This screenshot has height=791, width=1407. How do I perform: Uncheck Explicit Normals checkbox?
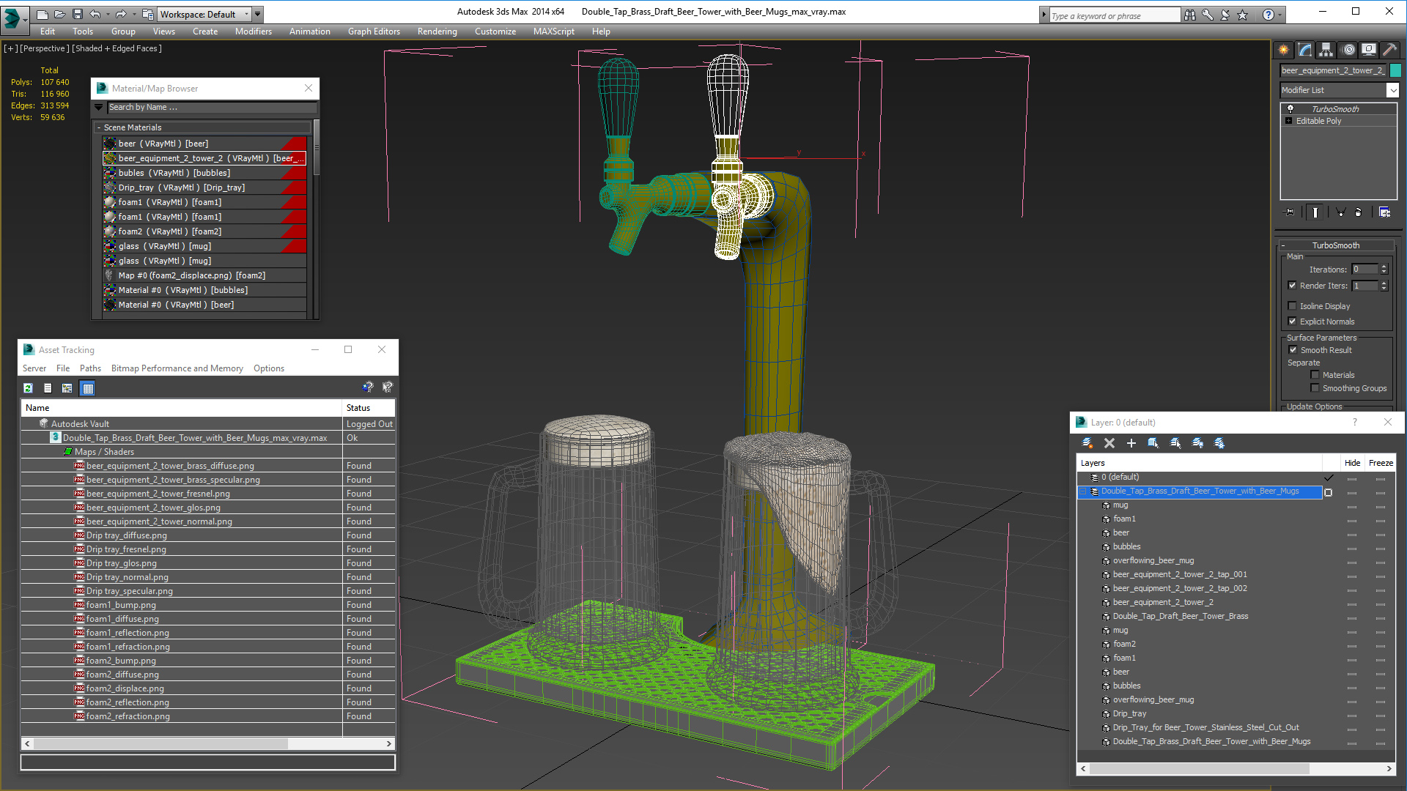coord(1293,322)
